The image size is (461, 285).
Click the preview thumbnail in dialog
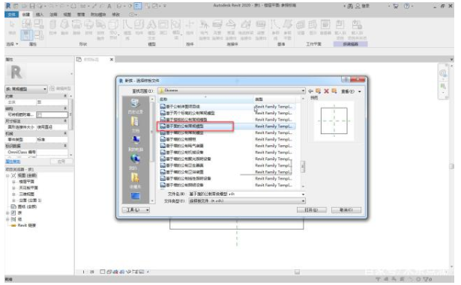tap(334, 121)
